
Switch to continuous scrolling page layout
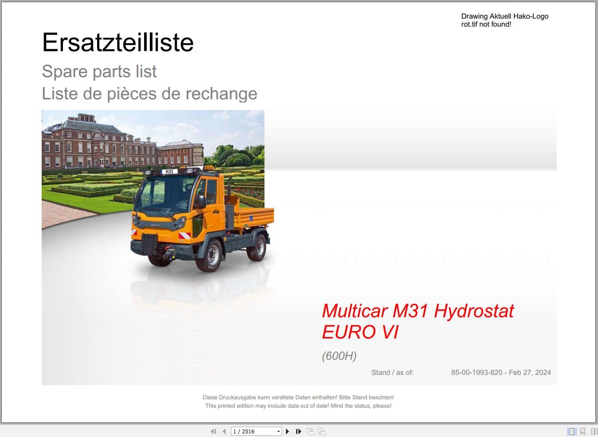tap(582, 431)
